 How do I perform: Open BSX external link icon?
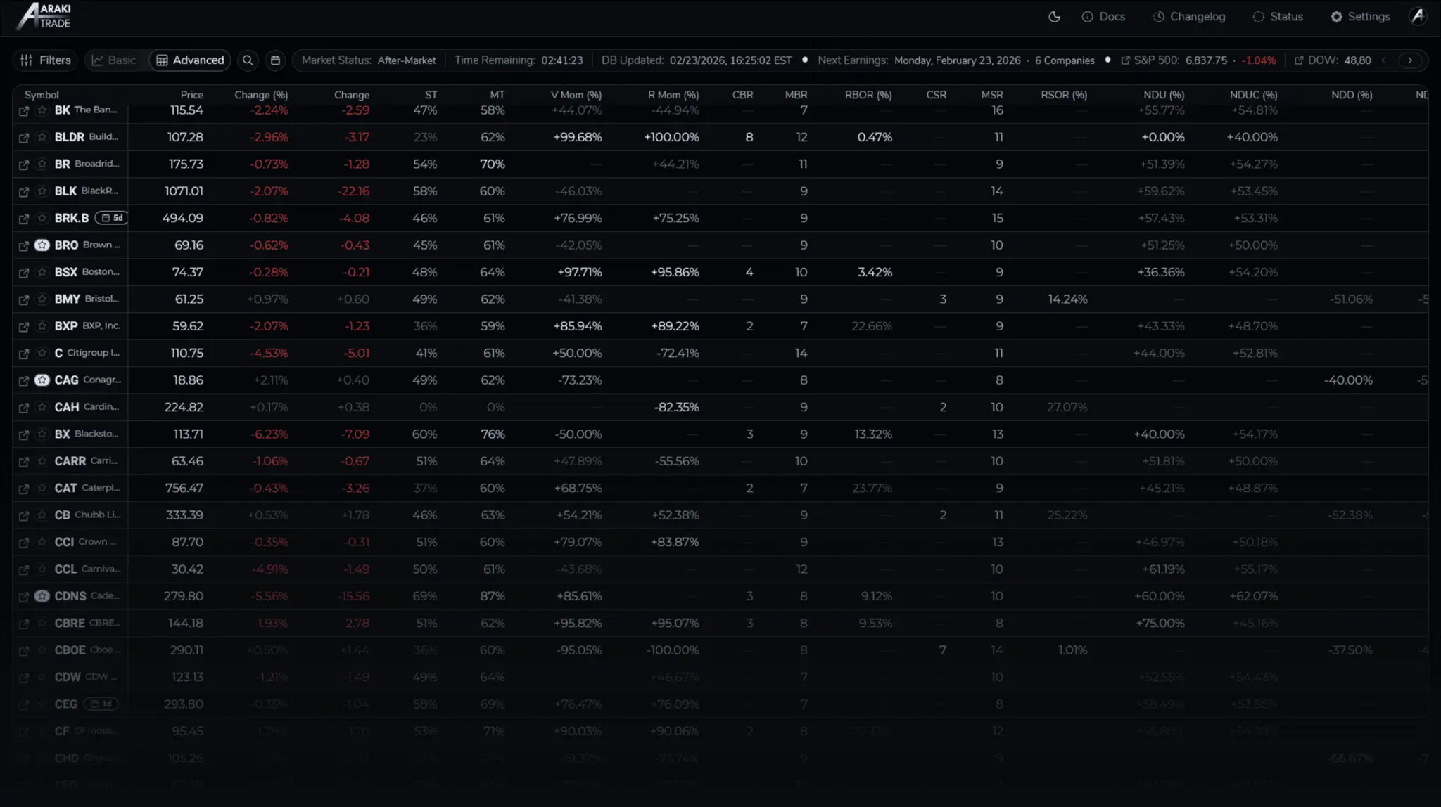pos(24,273)
